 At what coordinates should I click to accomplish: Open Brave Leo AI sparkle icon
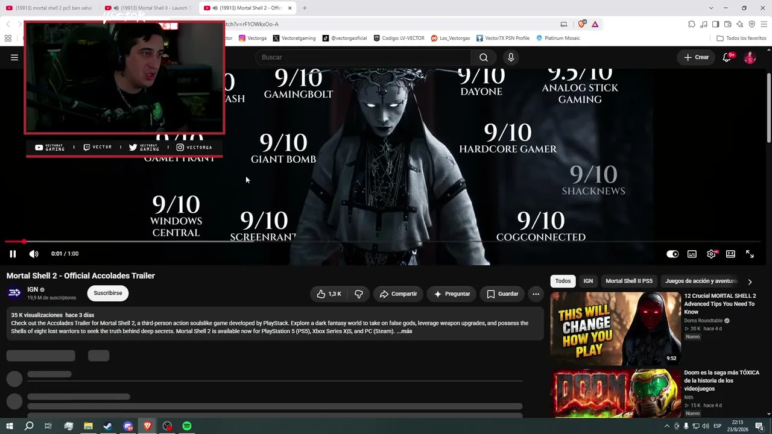pos(739,24)
